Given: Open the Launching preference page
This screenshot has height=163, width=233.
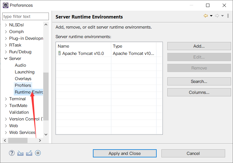Looking at the screenshot, I should (x=25, y=72).
